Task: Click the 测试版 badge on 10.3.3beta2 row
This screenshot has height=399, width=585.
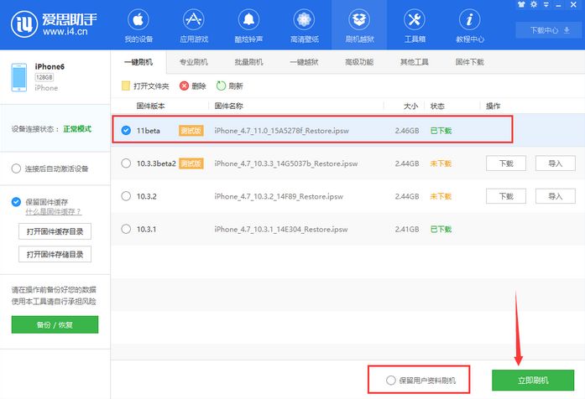Action: pyautogui.click(x=191, y=163)
